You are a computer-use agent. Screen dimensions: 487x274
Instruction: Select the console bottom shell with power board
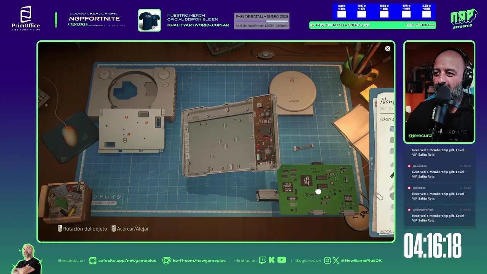(x=231, y=136)
